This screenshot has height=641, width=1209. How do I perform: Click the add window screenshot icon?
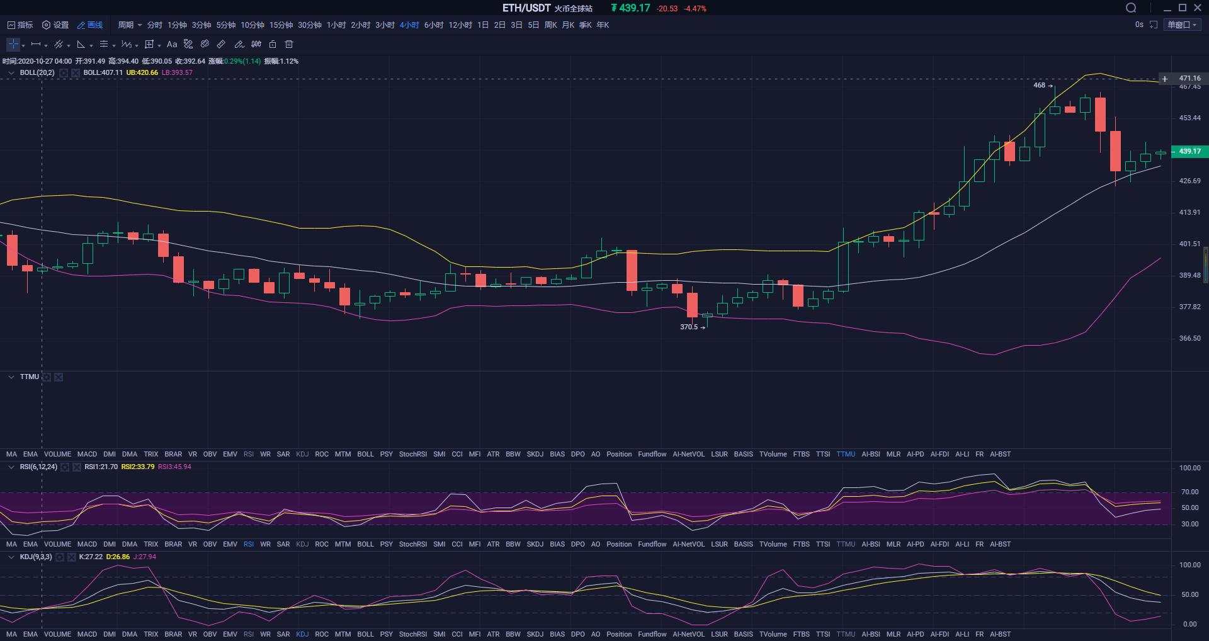tap(1154, 25)
